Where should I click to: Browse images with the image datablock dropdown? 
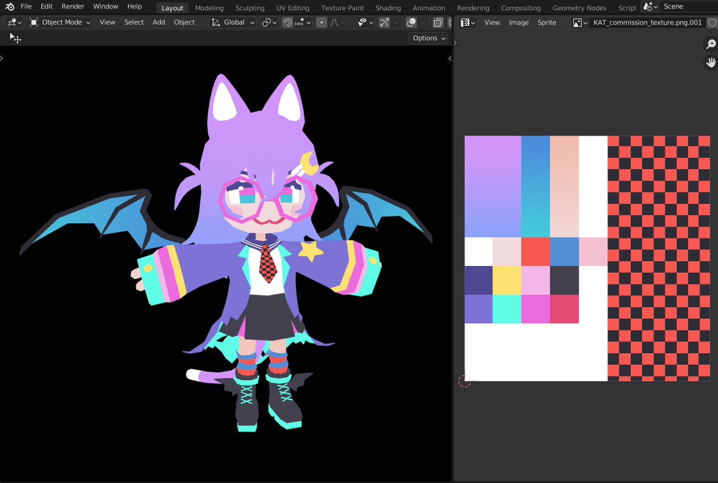[580, 22]
